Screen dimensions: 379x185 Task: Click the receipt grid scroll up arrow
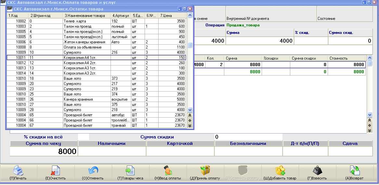point(369,58)
